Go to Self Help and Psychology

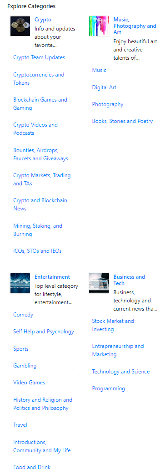(x=44, y=332)
